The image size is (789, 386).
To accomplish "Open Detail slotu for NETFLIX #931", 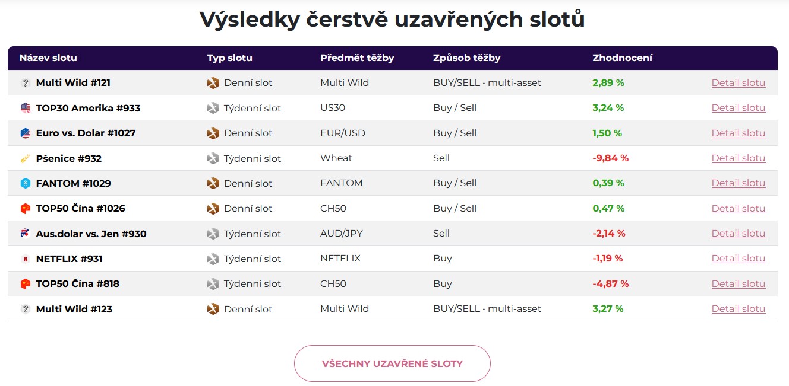I will 738,259.
